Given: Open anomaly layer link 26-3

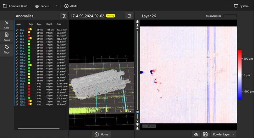Looking at the screenshot, I should click(22, 90).
